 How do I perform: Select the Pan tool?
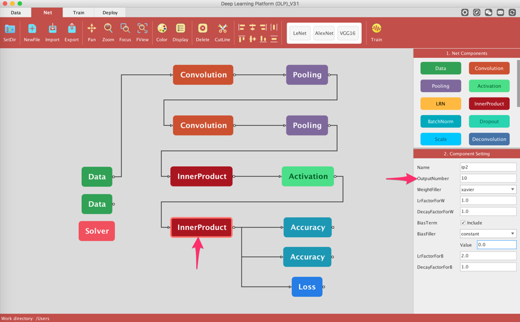pos(91,29)
